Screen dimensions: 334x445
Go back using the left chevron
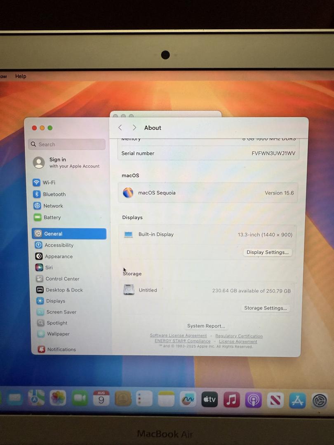coord(120,128)
